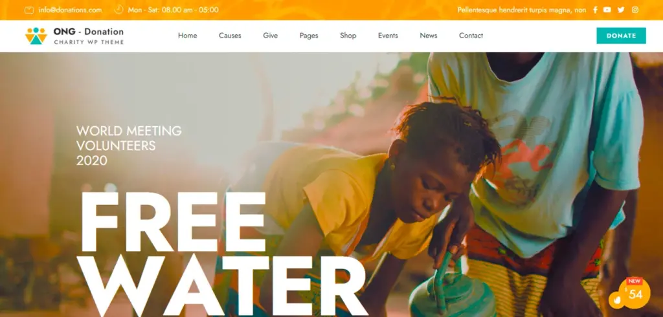Expand the Give menu
This screenshot has height=317, width=663.
pos(270,36)
